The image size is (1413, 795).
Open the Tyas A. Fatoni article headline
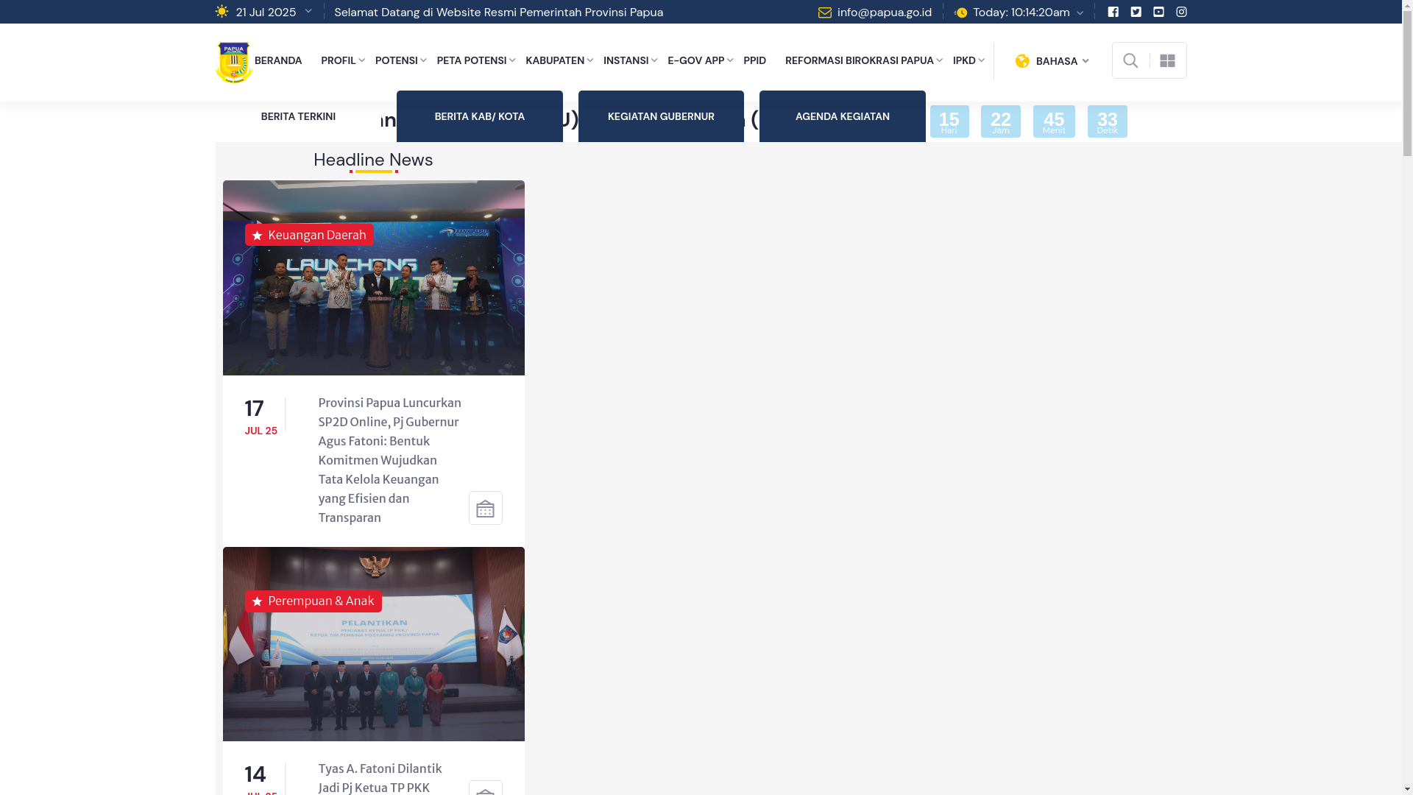380,778
